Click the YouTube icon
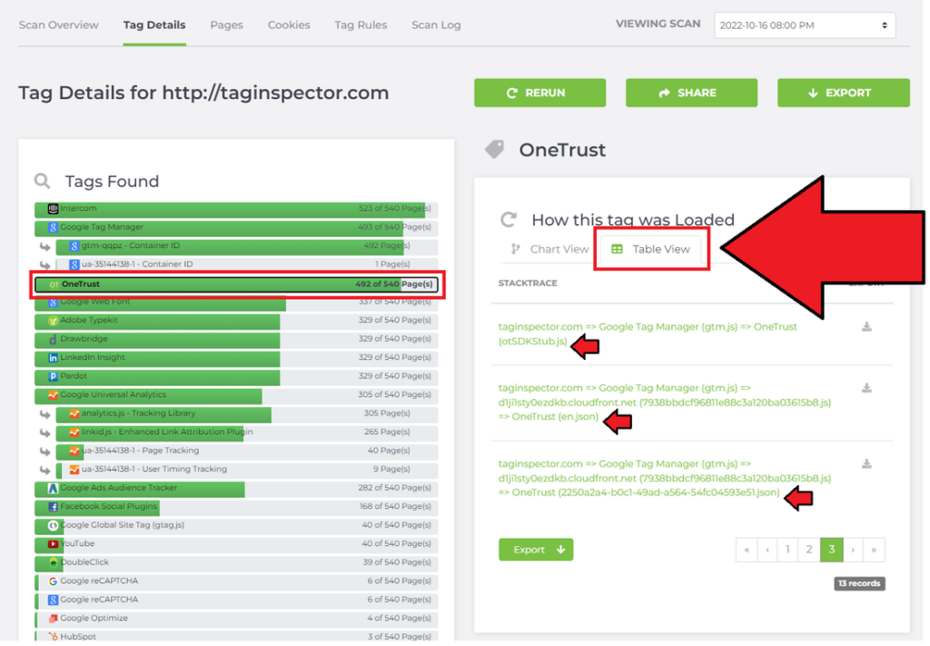Screen dimensions: 930x646 point(53,544)
